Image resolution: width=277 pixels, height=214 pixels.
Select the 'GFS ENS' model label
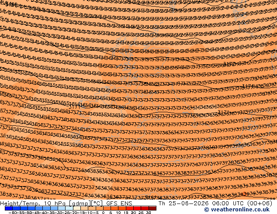point(119,204)
